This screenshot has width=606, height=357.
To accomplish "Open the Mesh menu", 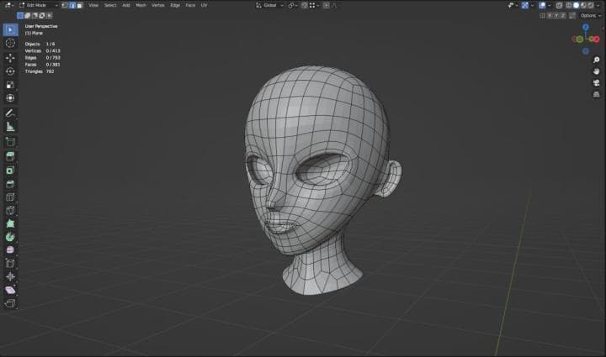I will click(x=141, y=5).
